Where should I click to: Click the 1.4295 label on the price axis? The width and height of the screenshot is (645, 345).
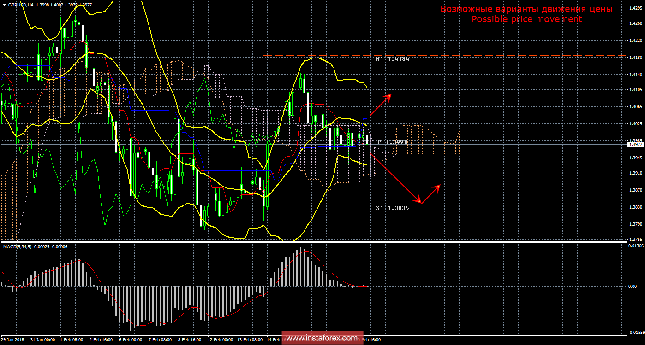(635, 8)
